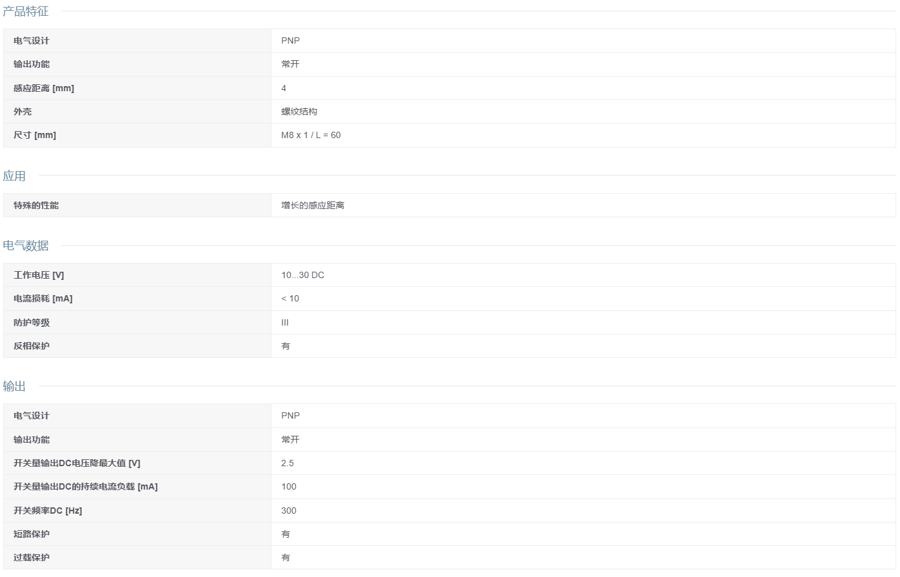Click the 短路保护 label

coord(31,534)
